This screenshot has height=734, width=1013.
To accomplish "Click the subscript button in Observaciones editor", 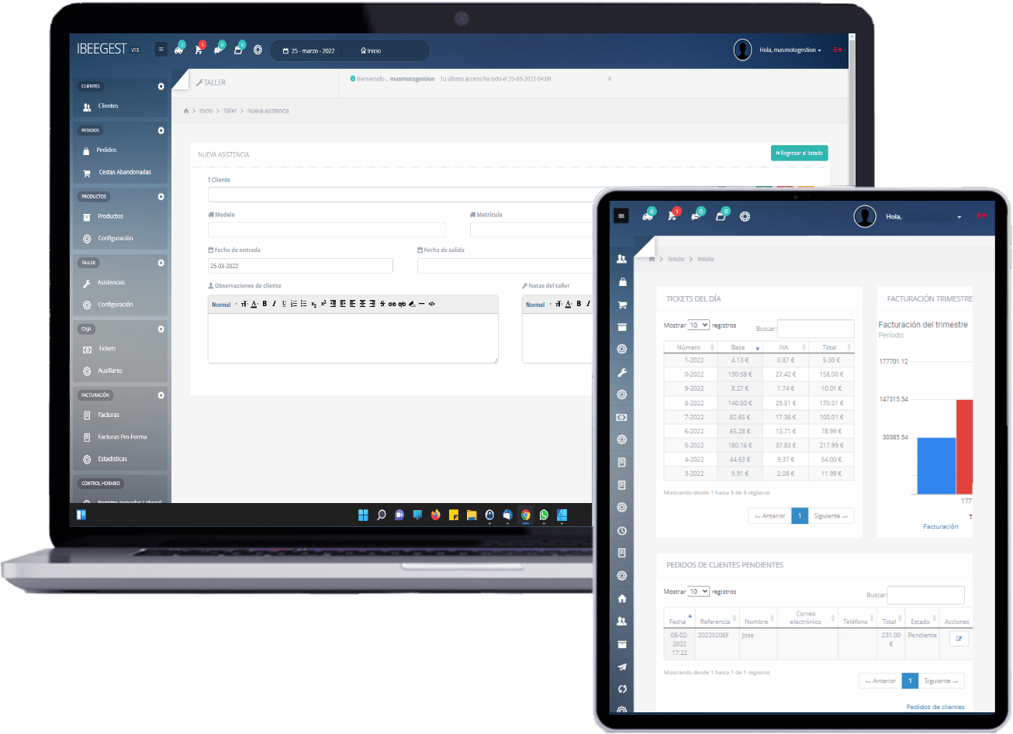I will [x=313, y=304].
